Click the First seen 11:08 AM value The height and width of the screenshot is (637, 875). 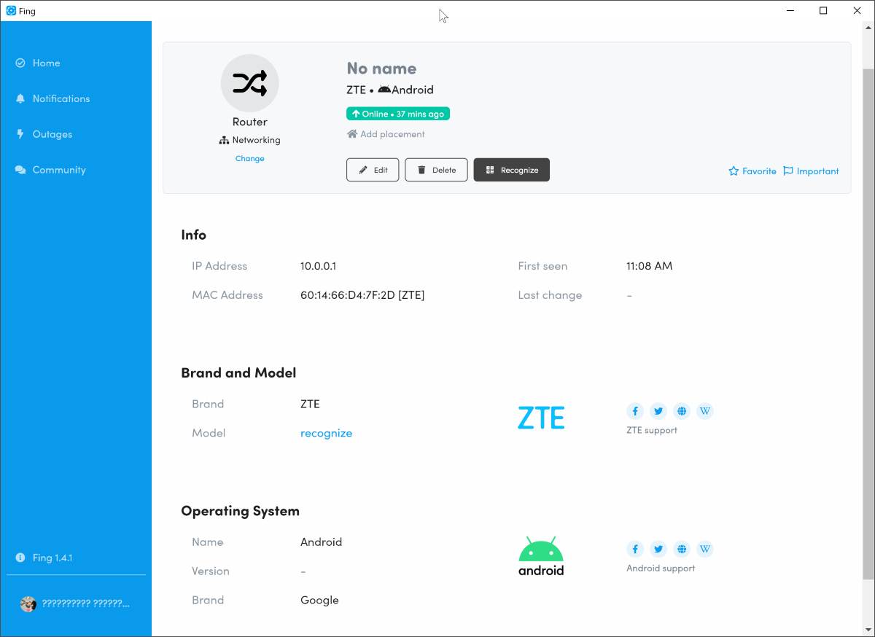click(x=649, y=266)
